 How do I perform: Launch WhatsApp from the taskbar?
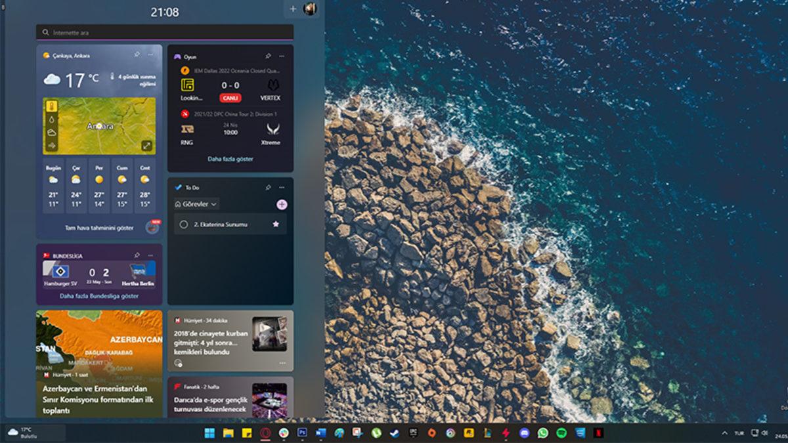pos(542,434)
